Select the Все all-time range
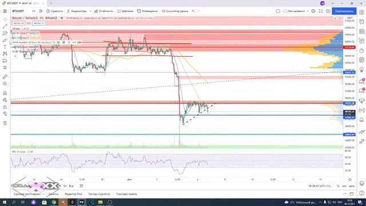366x206 pixels. (x=71, y=186)
